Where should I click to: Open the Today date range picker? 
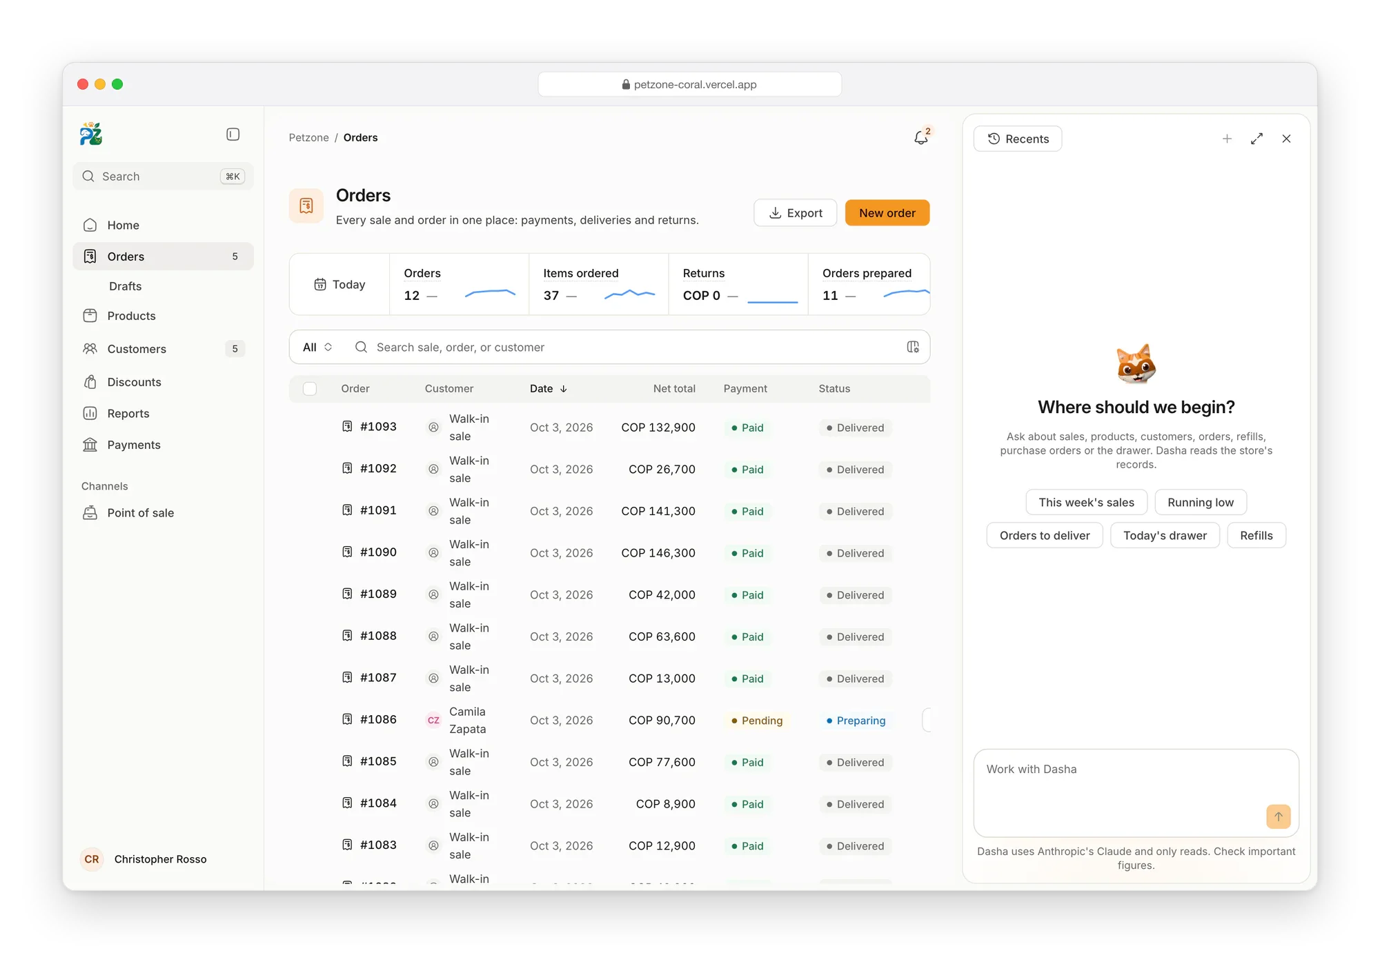tap(339, 284)
